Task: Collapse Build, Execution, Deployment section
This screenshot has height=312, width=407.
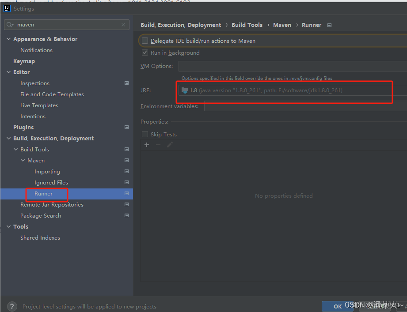Action: click(8, 138)
